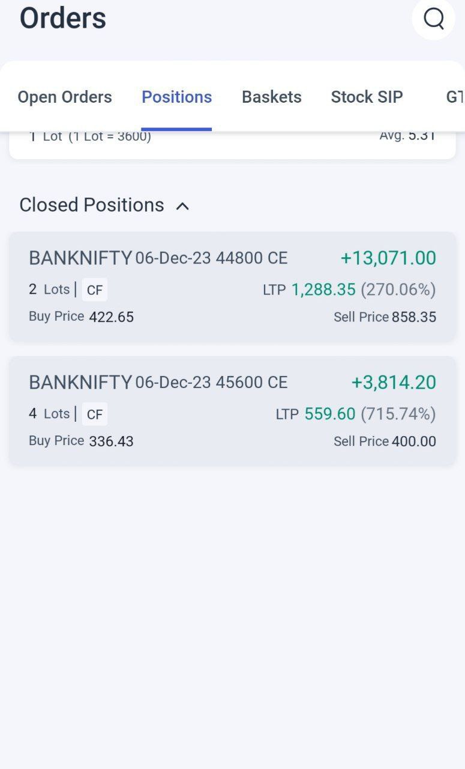Tap the Closed Positions section header
The width and height of the screenshot is (465, 769).
92,205
